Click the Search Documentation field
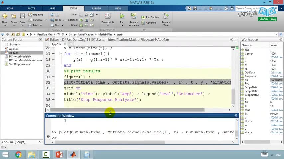 257,8
